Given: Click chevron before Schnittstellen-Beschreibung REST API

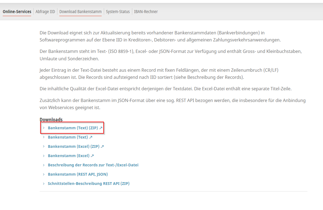Looking at the screenshot, I should click(43, 184).
